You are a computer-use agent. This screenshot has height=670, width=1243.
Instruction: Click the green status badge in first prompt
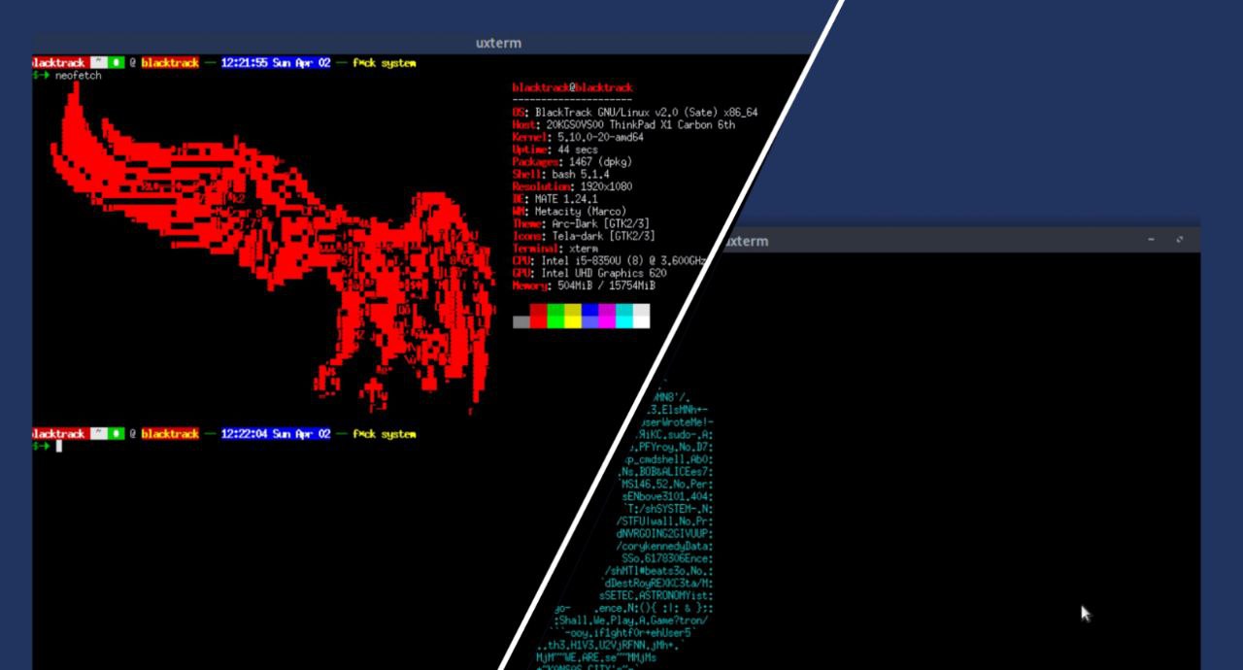(x=116, y=63)
